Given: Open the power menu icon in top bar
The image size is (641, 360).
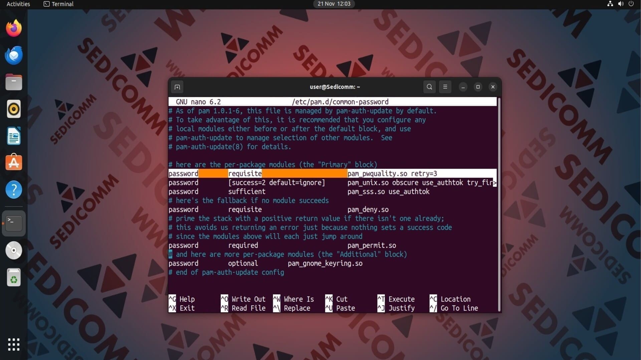Looking at the screenshot, I should click(631, 4).
